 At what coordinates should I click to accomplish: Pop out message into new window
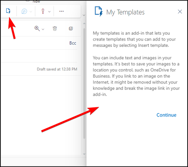pyautogui.click(x=71, y=28)
